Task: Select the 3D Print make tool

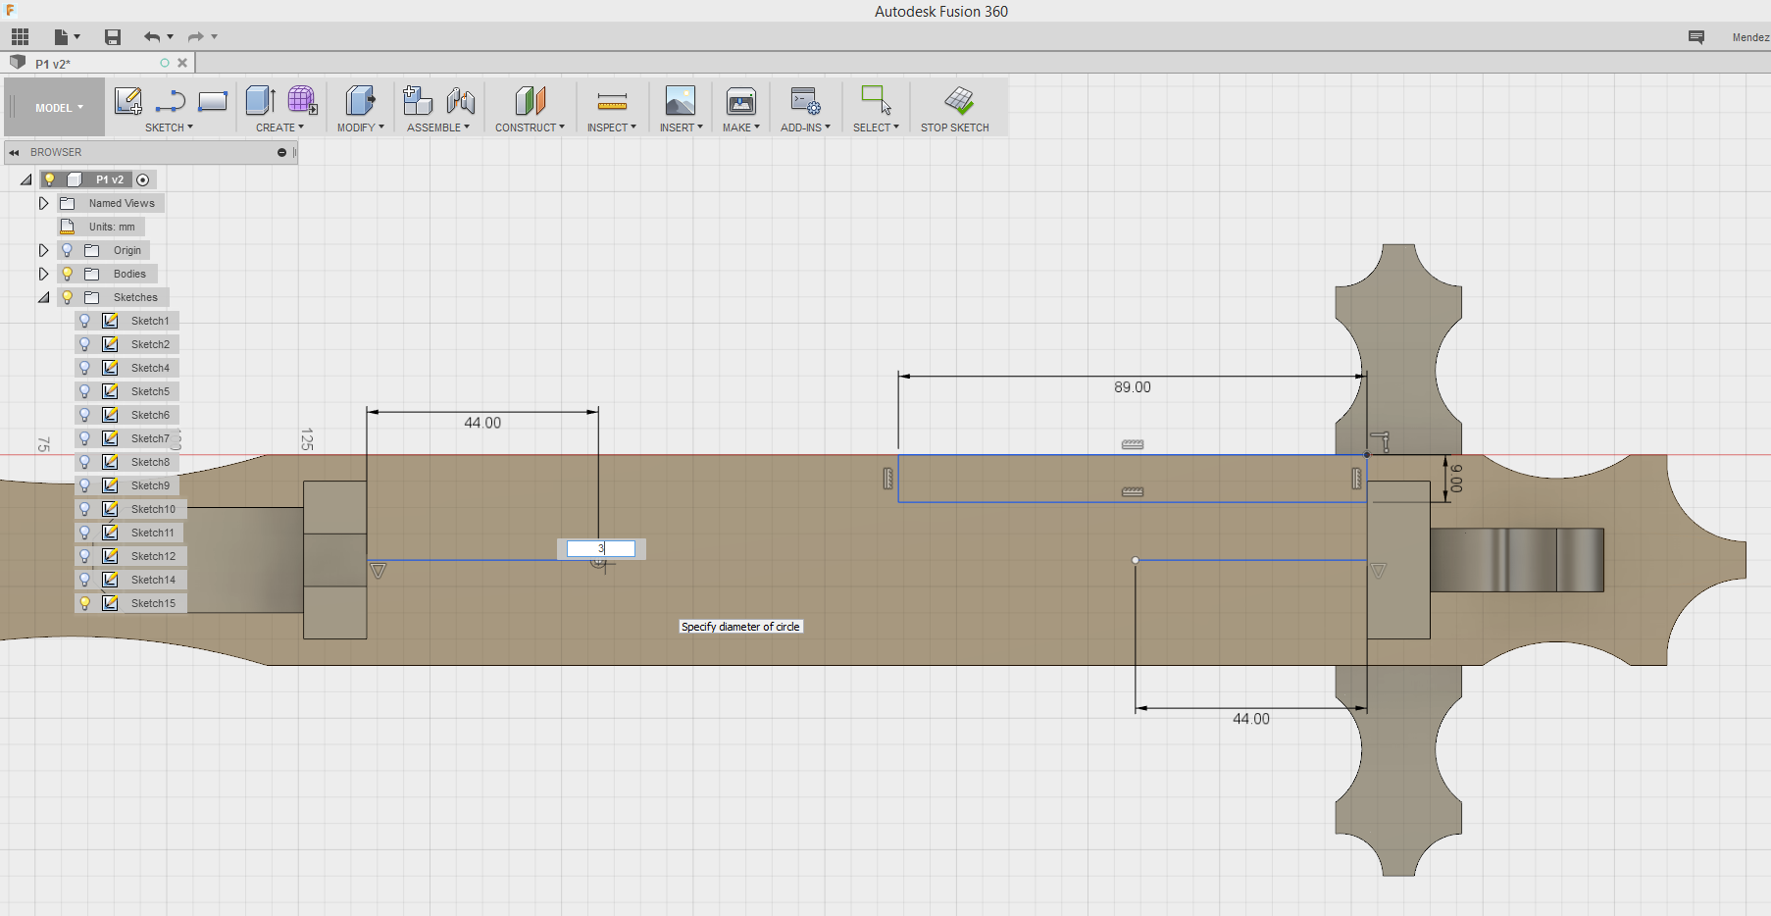Action: (x=741, y=100)
